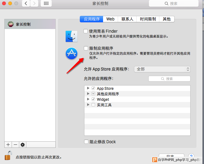
Task: Switch to the 应用程序 tab
Action: coord(91,19)
